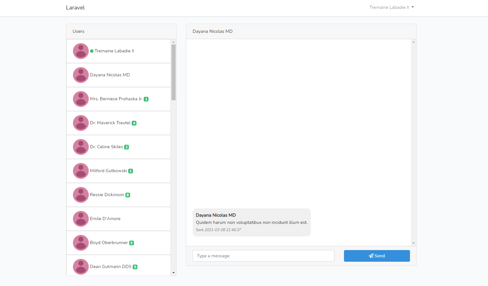This screenshot has width=488, height=286.
Task: Click Dean Gutmann DDS's unread badge showing 5
Action: tap(135, 267)
